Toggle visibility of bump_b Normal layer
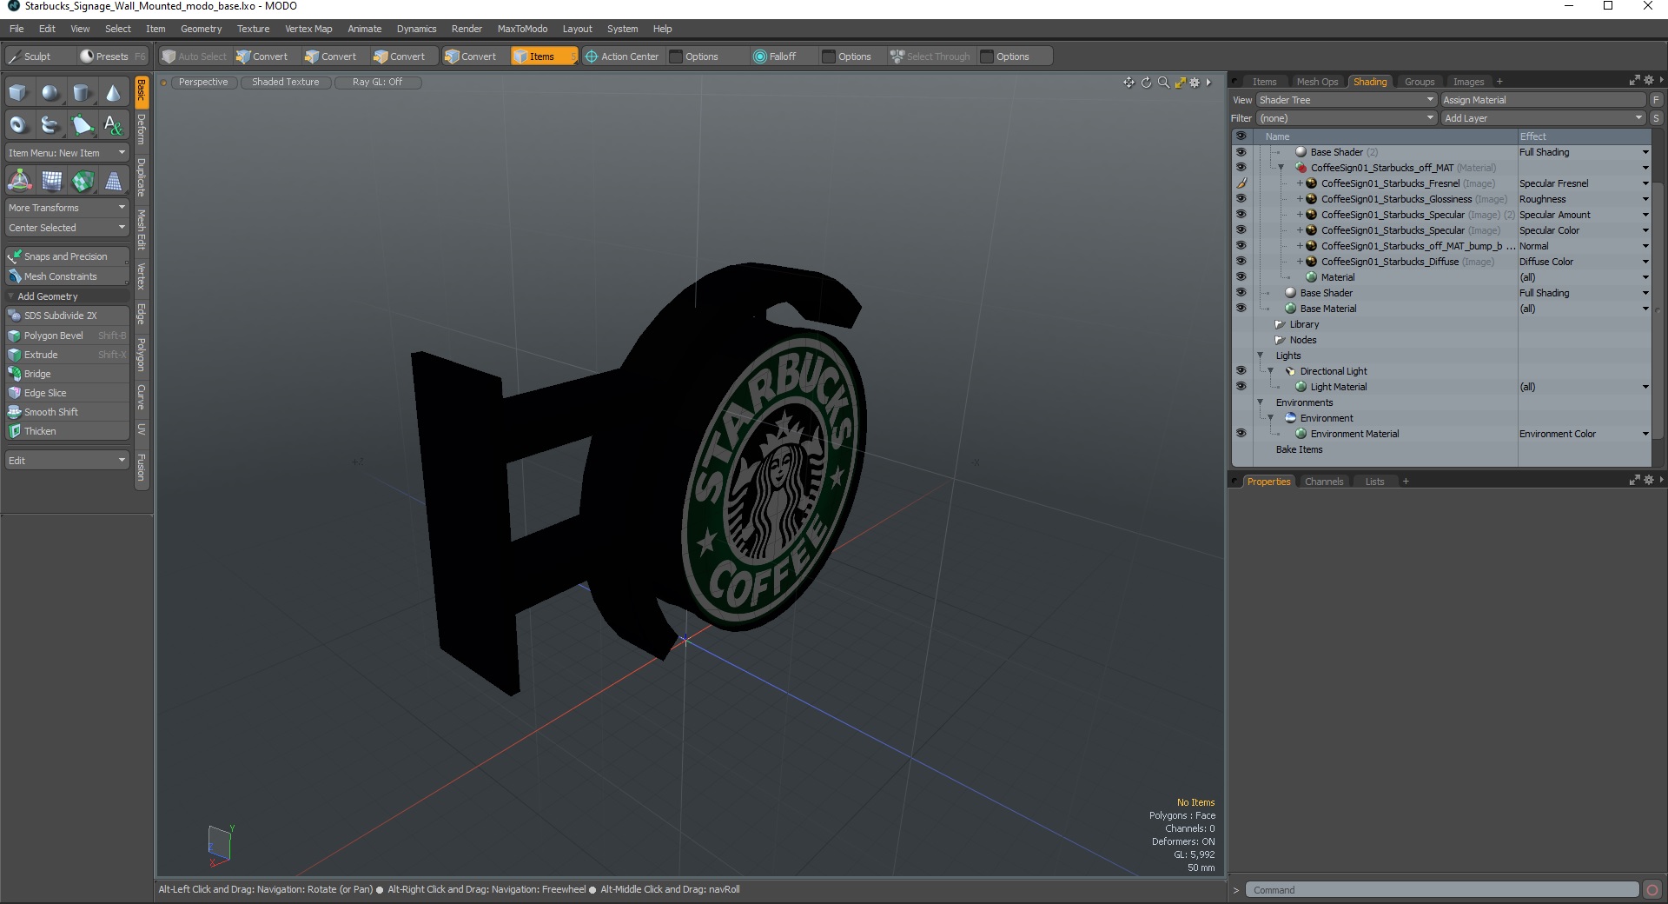1668x904 pixels. pyautogui.click(x=1241, y=246)
